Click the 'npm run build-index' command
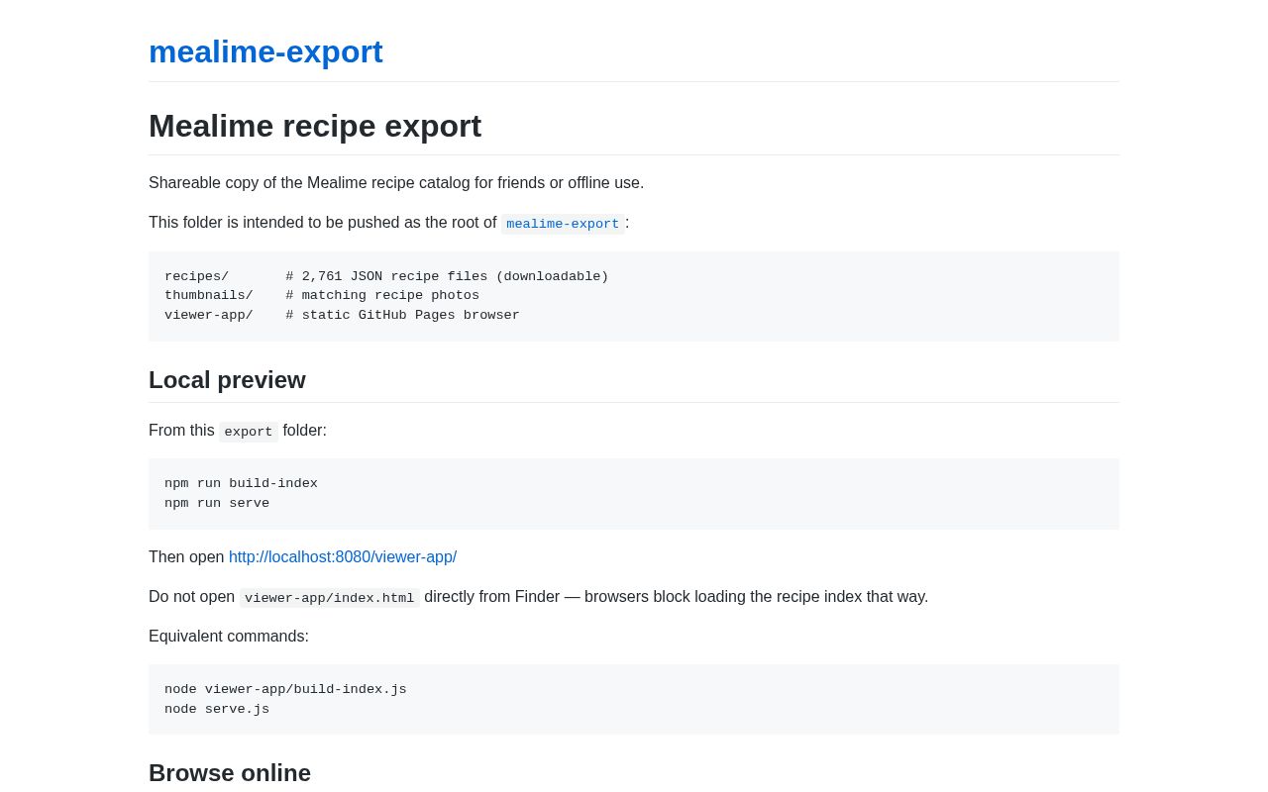Image resolution: width=1268 pixels, height=792 pixels. [241, 484]
